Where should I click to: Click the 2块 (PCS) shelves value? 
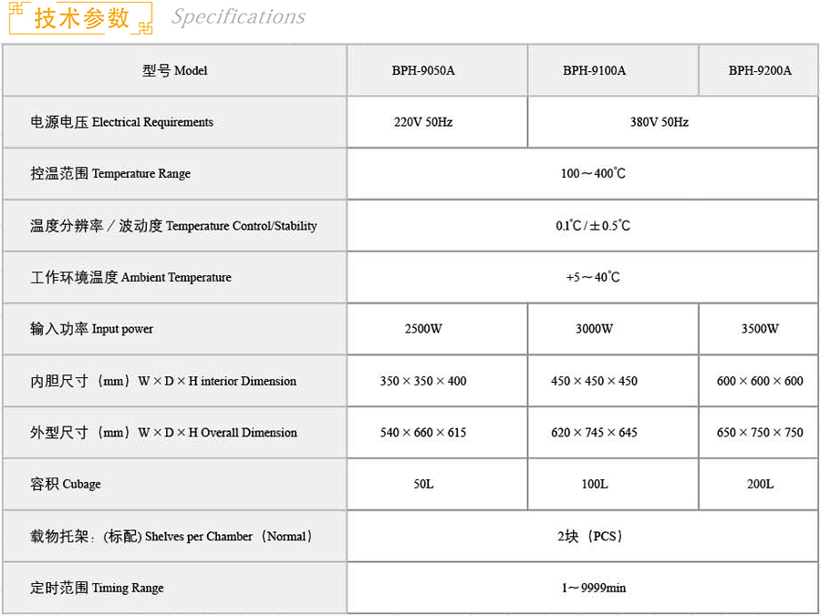tap(593, 536)
